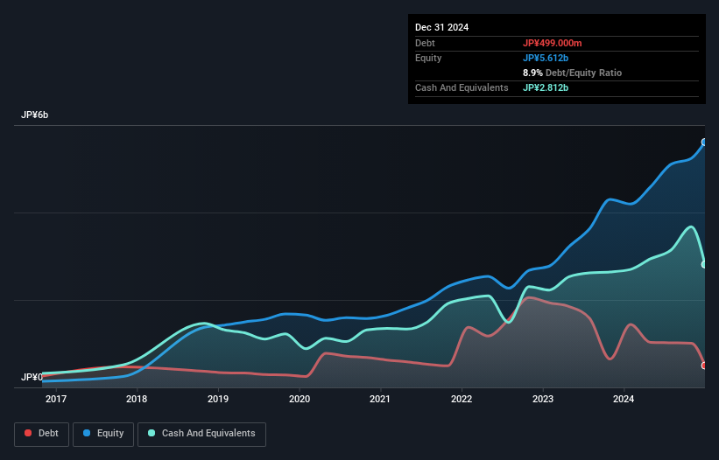Click the 2018 x-axis label
This screenshot has width=719, height=460.
(137, 399)
